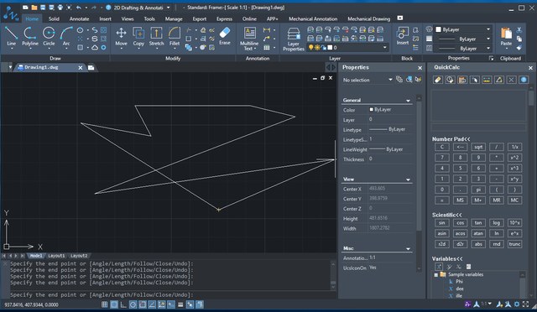This screenshot has width=537, height=312.
Task: Click the Insert block icon
Action: coord(403,36)
